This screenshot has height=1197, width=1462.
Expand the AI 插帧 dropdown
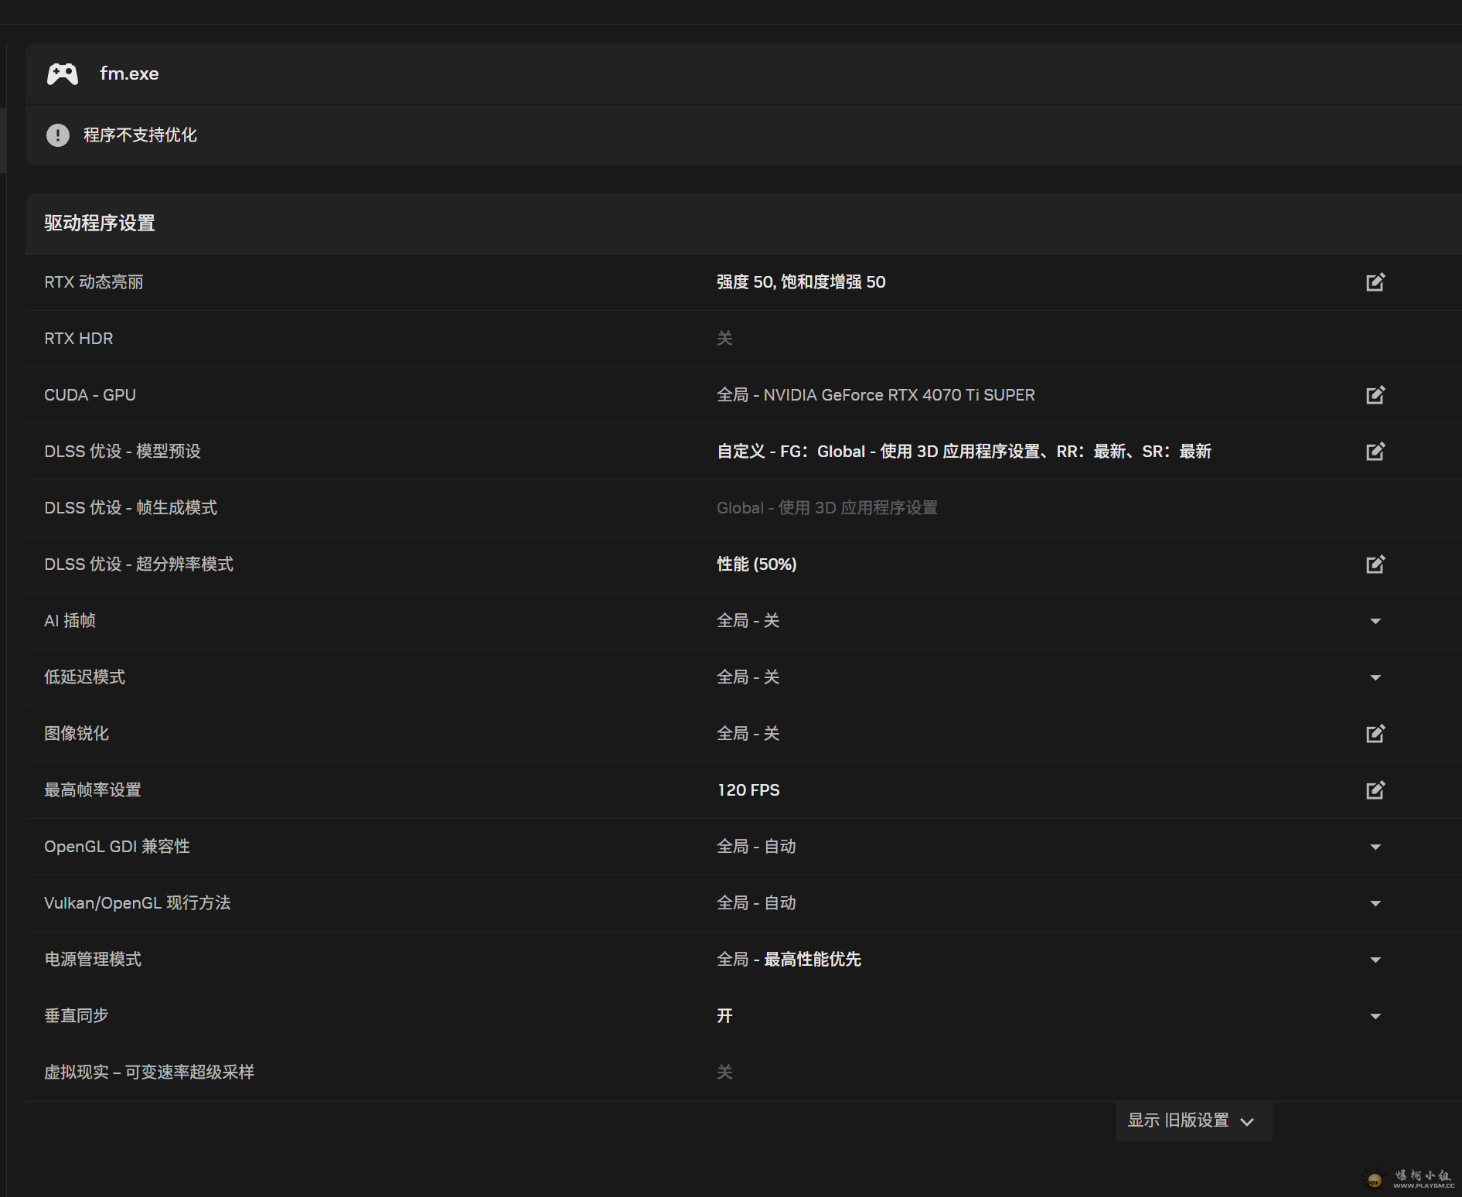click(1375, 621)
